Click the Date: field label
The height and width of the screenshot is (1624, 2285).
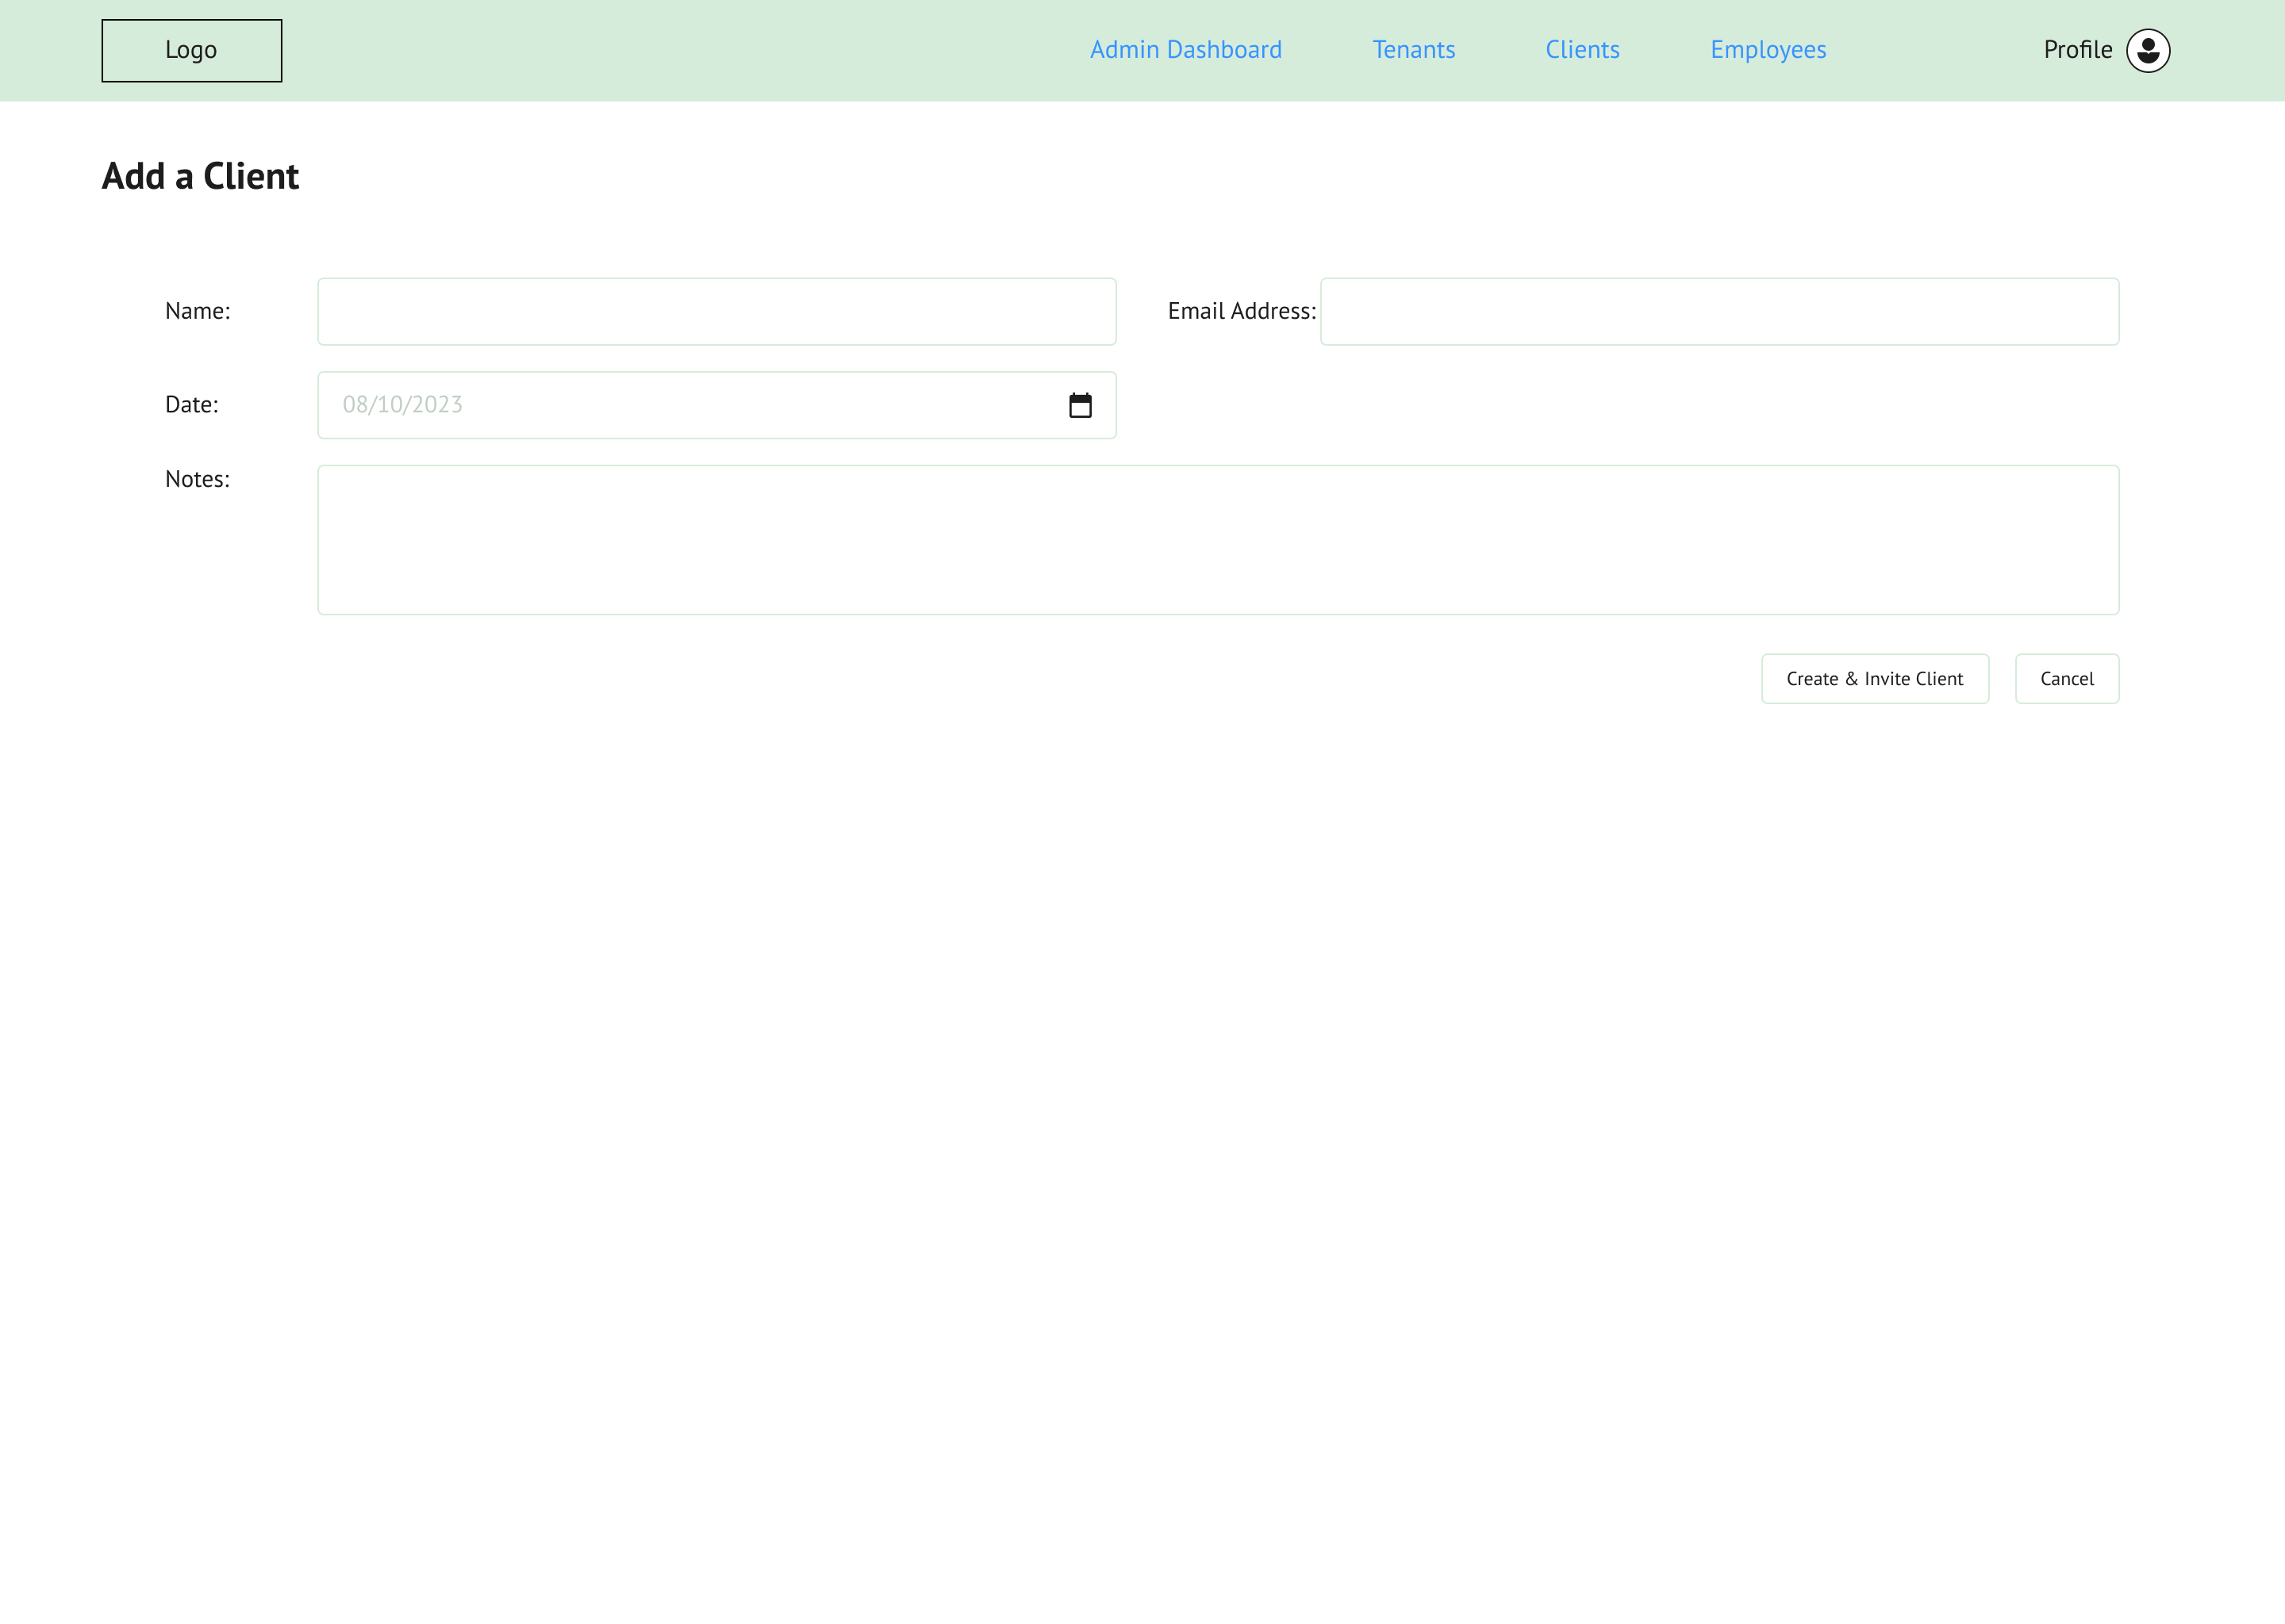(191, 405)
